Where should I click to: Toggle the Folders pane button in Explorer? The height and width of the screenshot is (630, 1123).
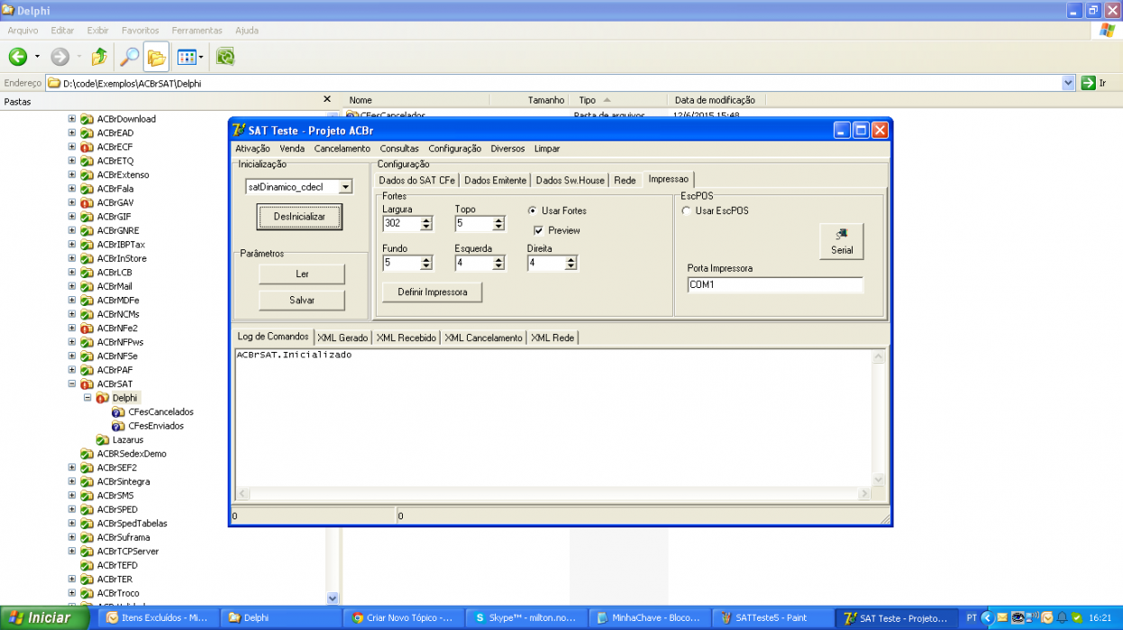(156, 57)
